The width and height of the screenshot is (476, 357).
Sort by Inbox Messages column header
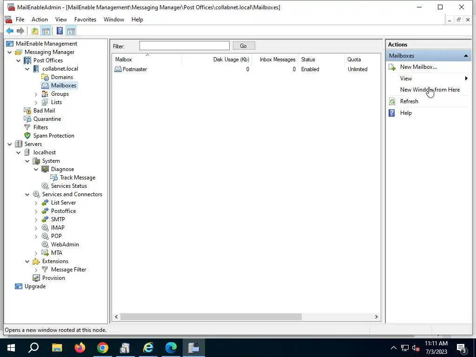pos(275,59)
